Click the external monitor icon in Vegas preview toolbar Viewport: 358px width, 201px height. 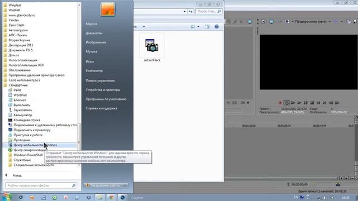271,22
